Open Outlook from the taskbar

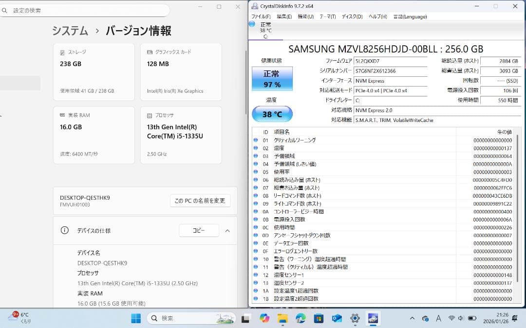point(337,318)
